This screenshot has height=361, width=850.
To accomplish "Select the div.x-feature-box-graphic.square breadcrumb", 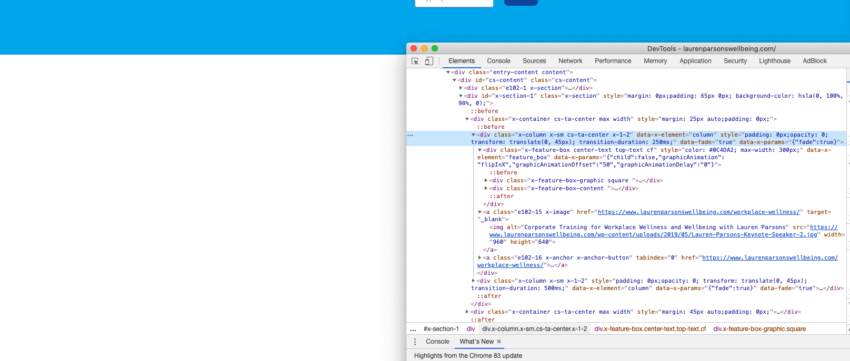I will click(x=759, y=329).
